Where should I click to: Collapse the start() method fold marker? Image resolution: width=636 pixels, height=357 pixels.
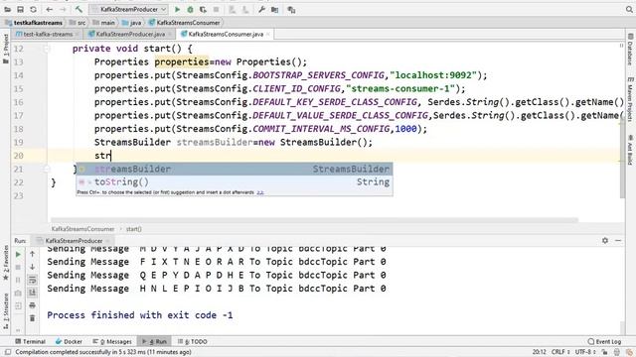46,49
